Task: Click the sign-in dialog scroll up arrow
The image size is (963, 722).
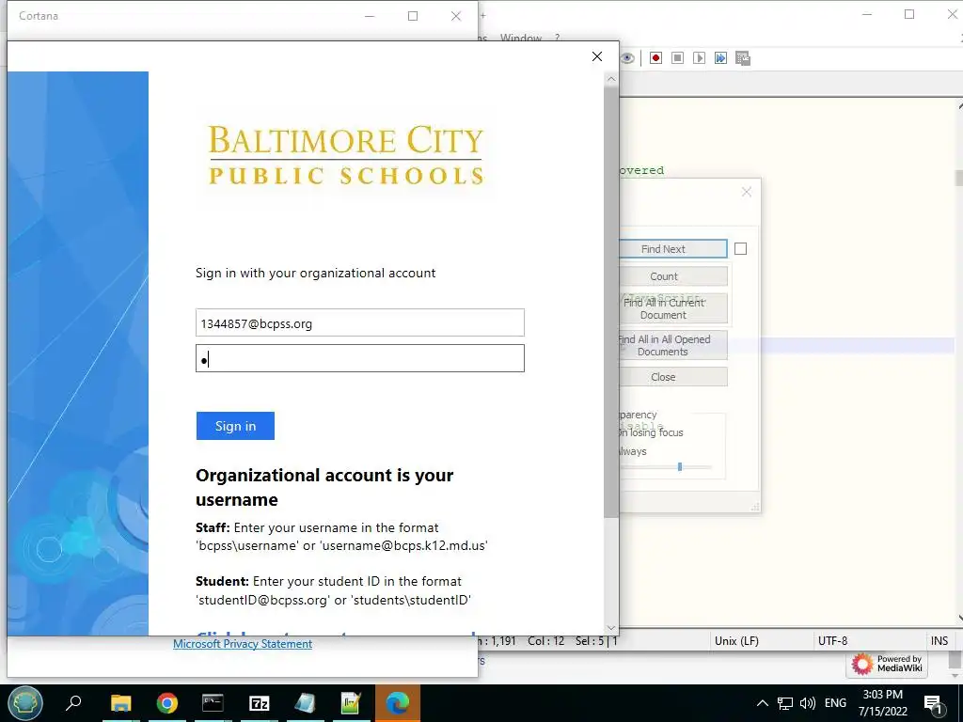Action: (611, 79)
